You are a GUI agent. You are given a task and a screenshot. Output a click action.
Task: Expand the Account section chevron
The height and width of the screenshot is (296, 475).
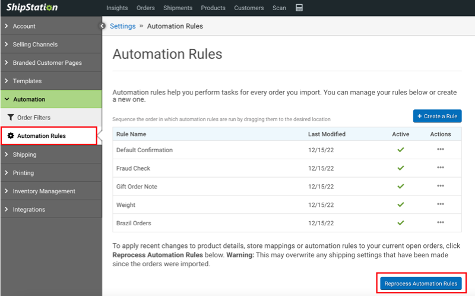pos(7,26)
